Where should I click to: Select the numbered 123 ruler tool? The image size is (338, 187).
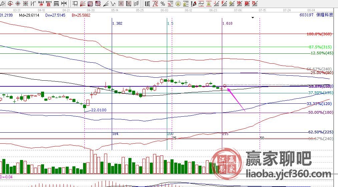pyautogui.click(x=56, y=3)
